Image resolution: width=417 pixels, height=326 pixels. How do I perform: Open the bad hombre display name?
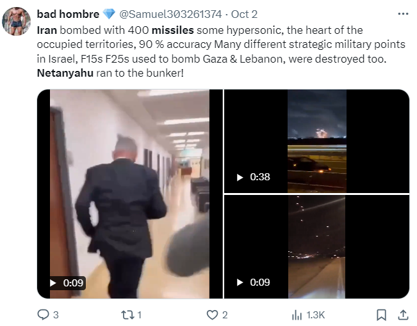pyautogui.click(x=68, y=14)
